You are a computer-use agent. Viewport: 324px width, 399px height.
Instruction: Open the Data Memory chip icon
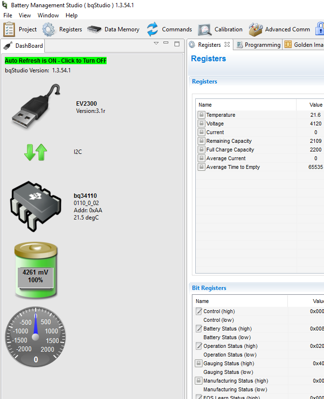94,29
